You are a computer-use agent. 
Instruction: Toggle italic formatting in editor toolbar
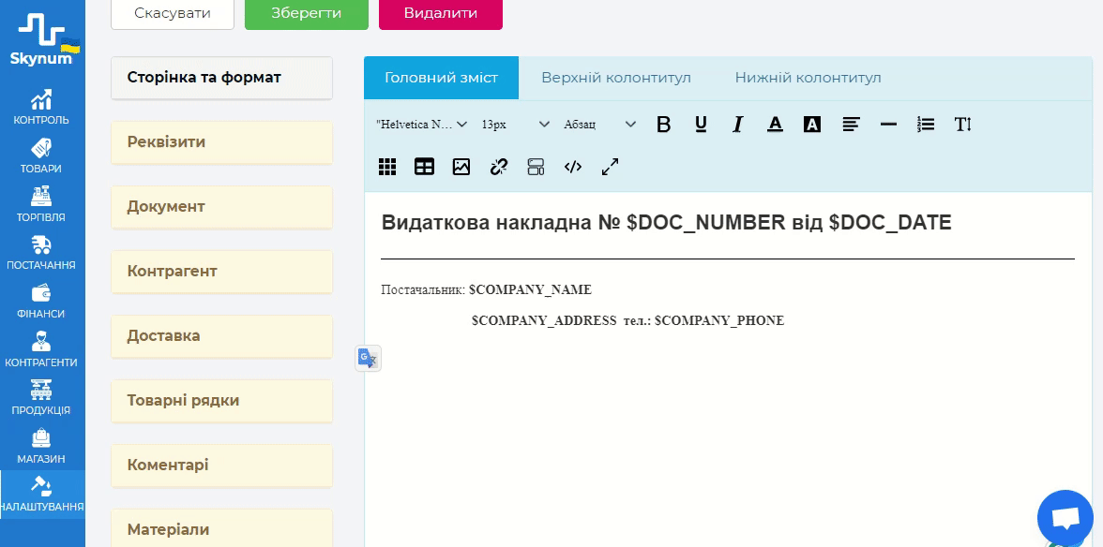click(x=737, y=125)
